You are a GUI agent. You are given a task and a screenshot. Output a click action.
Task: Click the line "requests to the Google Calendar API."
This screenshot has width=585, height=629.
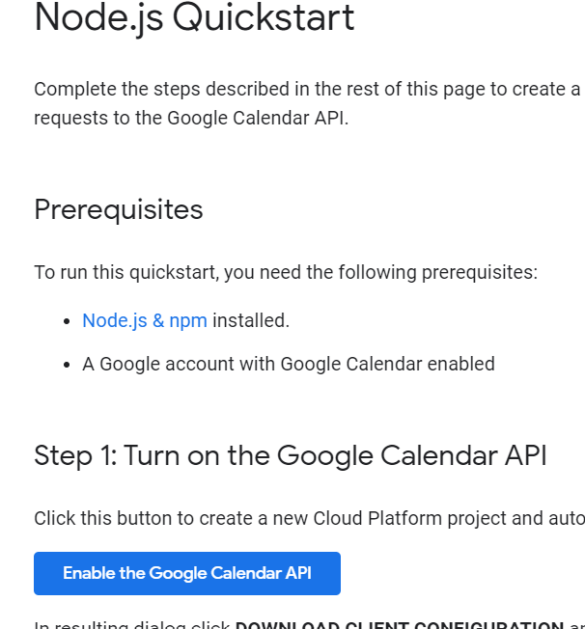coord(191,119)
